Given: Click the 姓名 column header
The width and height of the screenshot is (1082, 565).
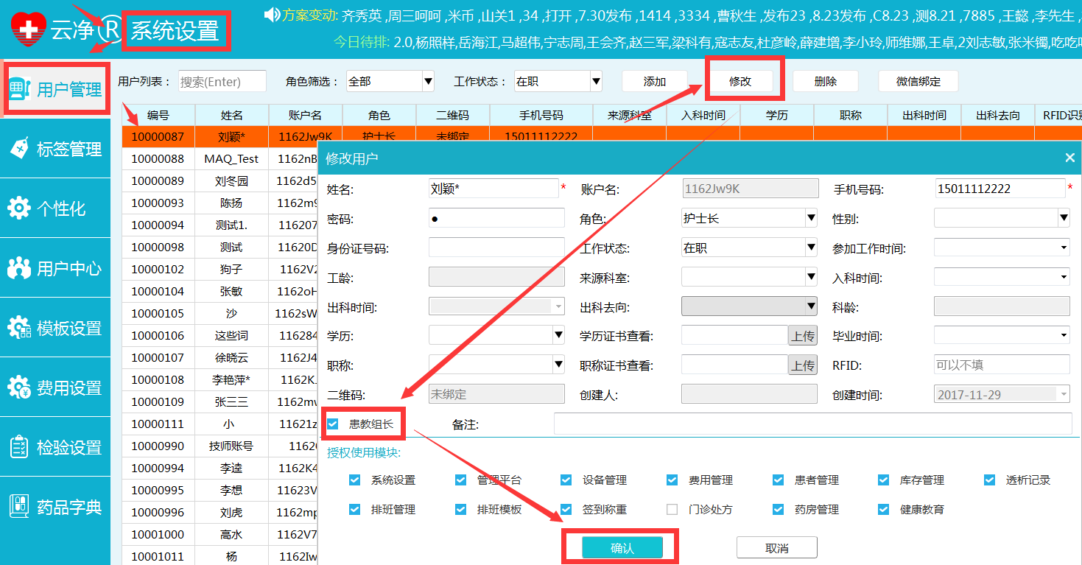Looking at the screenshot, I should 231,115.
